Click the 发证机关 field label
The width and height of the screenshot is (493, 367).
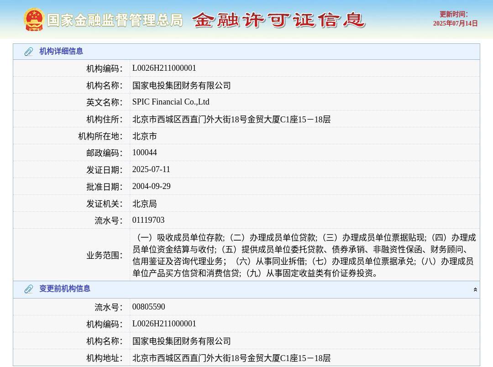(x=105, y=204)
